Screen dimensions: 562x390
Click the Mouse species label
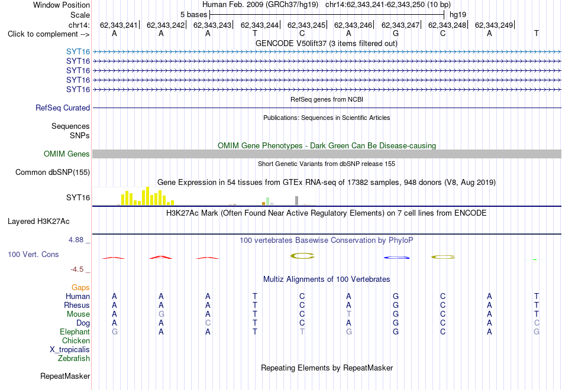78,314
